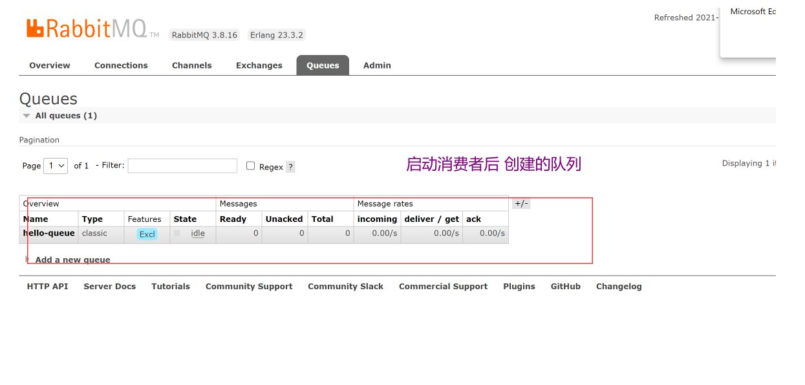Open the Admin tab
This screenshot has width=805, height=385.
point(377,65)
